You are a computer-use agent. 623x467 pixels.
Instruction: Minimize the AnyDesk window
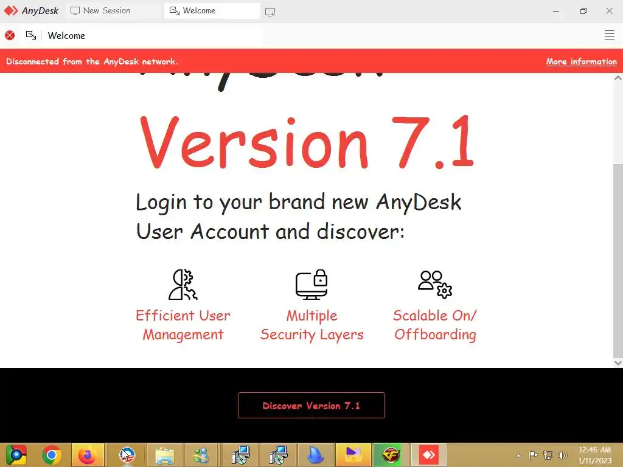[556, 11]
